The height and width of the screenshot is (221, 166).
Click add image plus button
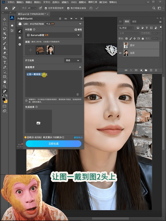30,50
